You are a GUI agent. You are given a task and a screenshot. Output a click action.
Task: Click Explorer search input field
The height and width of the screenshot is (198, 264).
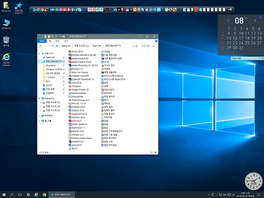coord(148,46)
